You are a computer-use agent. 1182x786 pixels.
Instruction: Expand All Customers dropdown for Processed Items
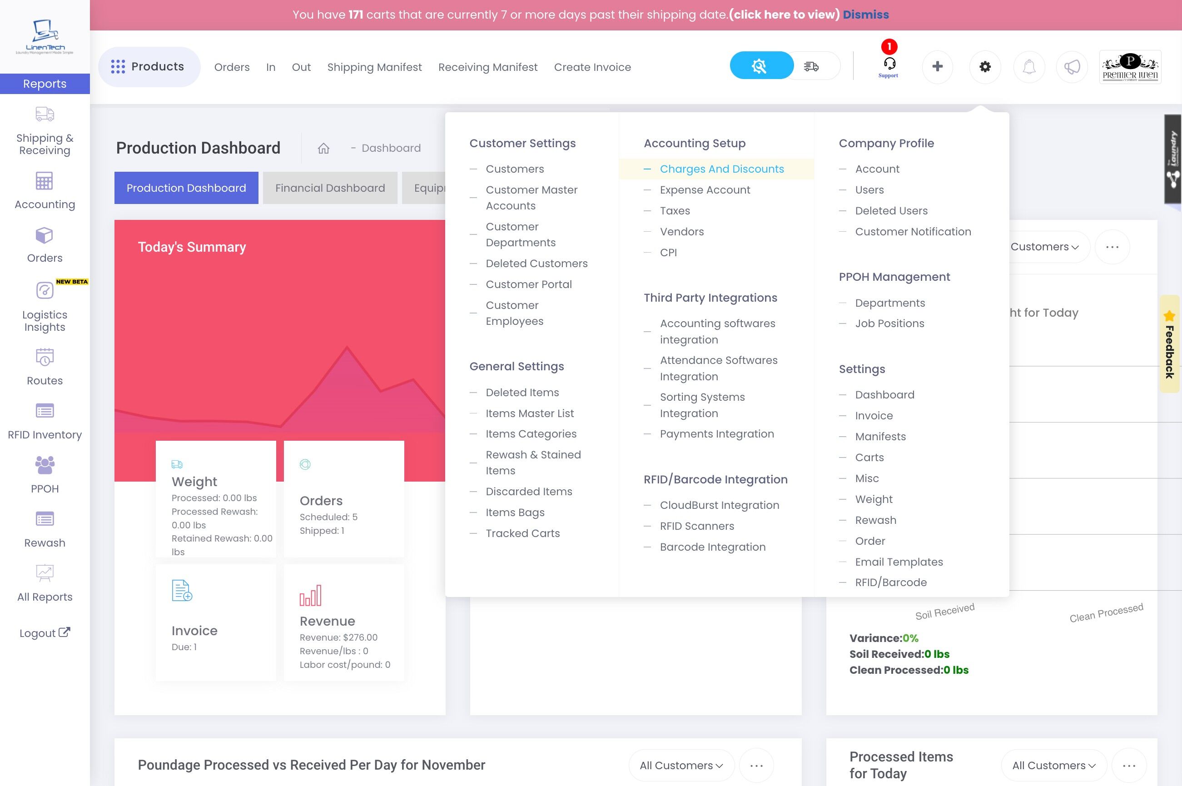point(1053,765)
